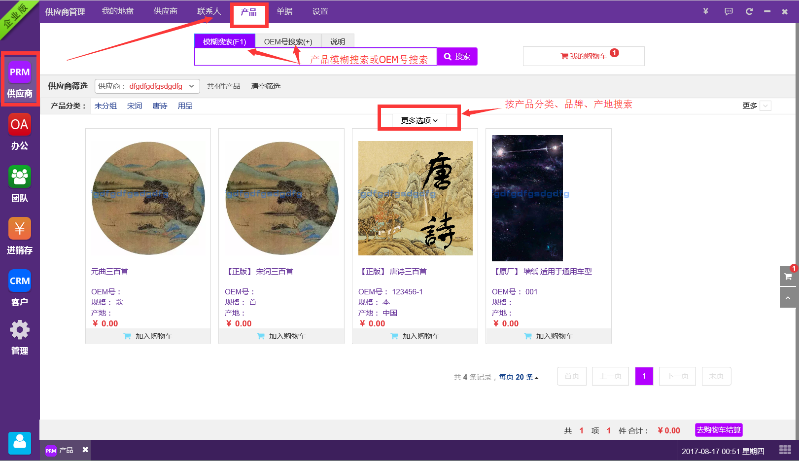
Task: Open 唐诗三百首 product thumbnail
Action: [416, 198]
